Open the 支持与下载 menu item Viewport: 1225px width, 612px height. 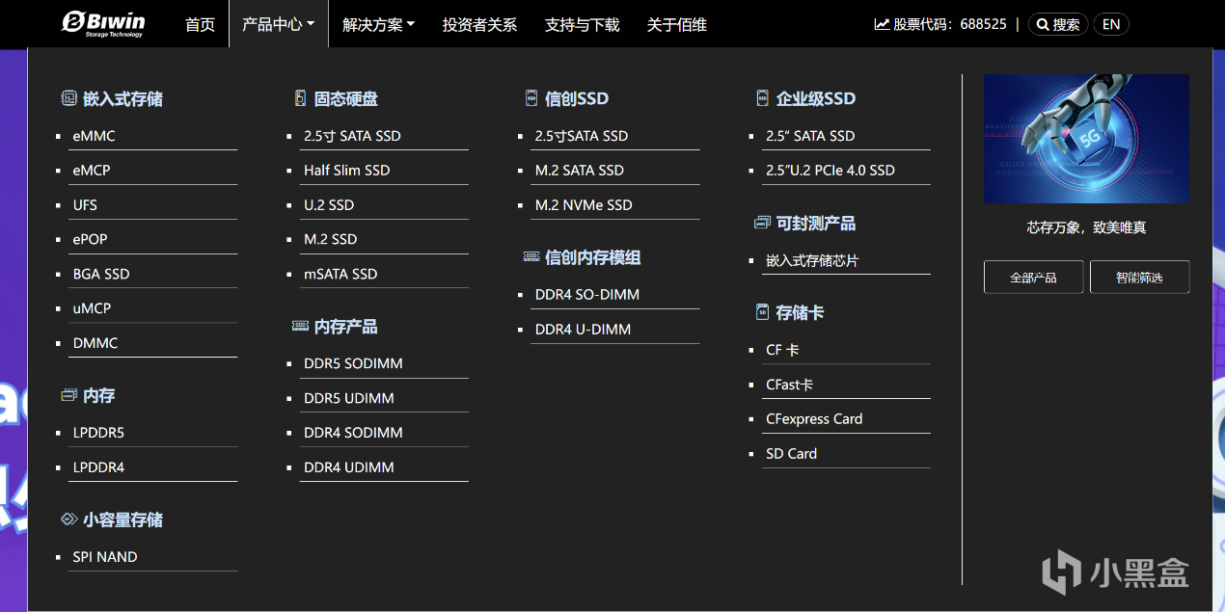(x=583, y=24)
